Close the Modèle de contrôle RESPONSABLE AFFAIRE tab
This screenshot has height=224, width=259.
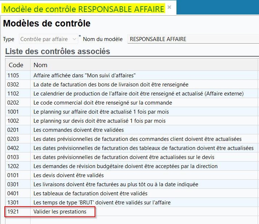pyautogui.click(x=169, y=7)
